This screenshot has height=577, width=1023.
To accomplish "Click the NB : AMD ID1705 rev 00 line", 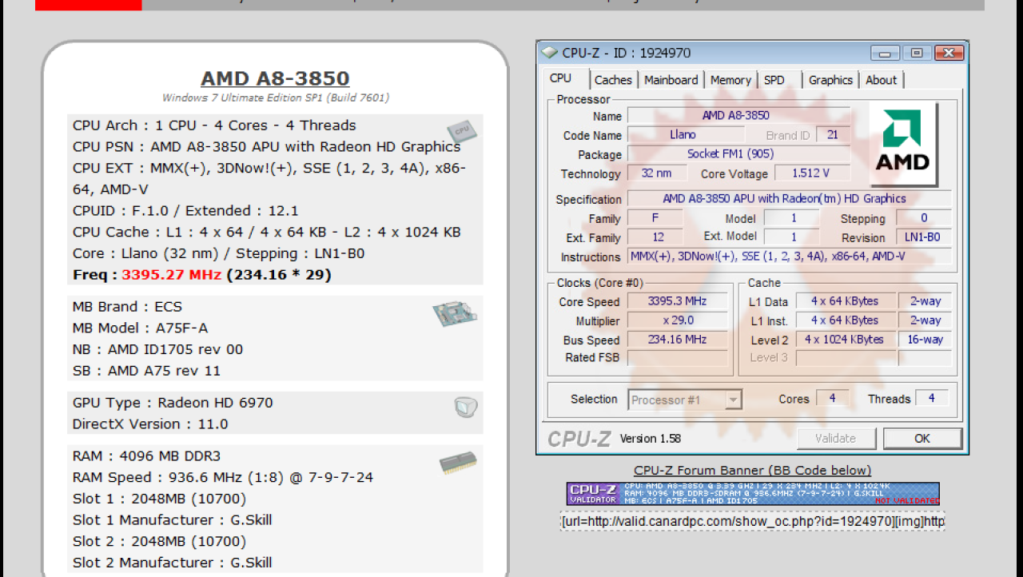I will [x=157, y=349].
